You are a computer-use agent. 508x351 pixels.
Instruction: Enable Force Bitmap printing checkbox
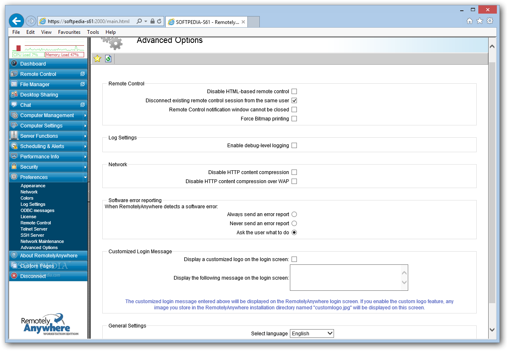click(294, 119)
